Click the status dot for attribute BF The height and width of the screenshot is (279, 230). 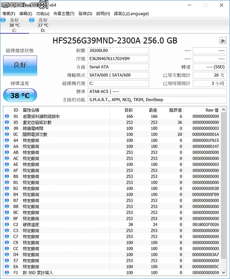click(x=7, y=219)
